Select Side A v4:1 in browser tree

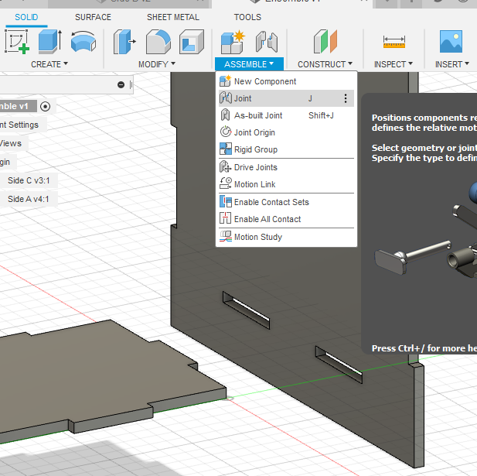click(29, 199)
